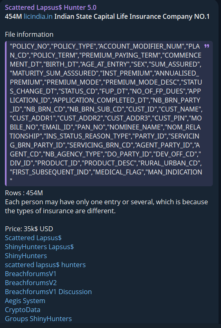Image resolution: width=221 pixels, height=328 pixels.
Task: Click the standalone ShinyHunters link
Action: (x=26, y=256)
